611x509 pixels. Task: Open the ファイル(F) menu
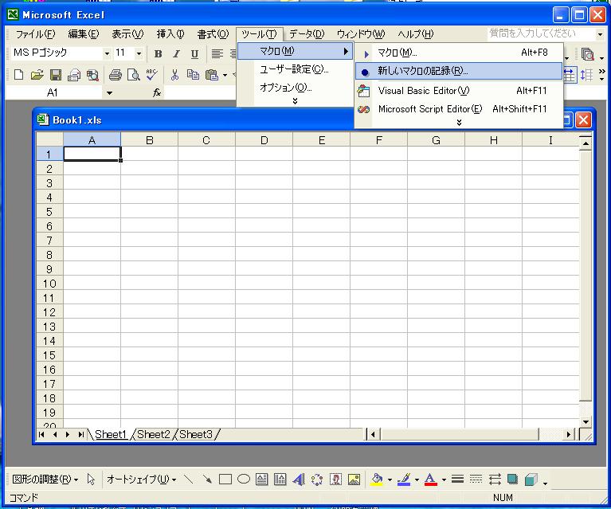point(35,34)
